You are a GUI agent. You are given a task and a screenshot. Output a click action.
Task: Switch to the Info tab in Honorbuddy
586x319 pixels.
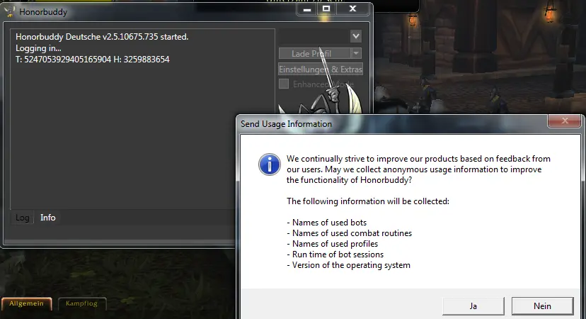pos(48,218)
